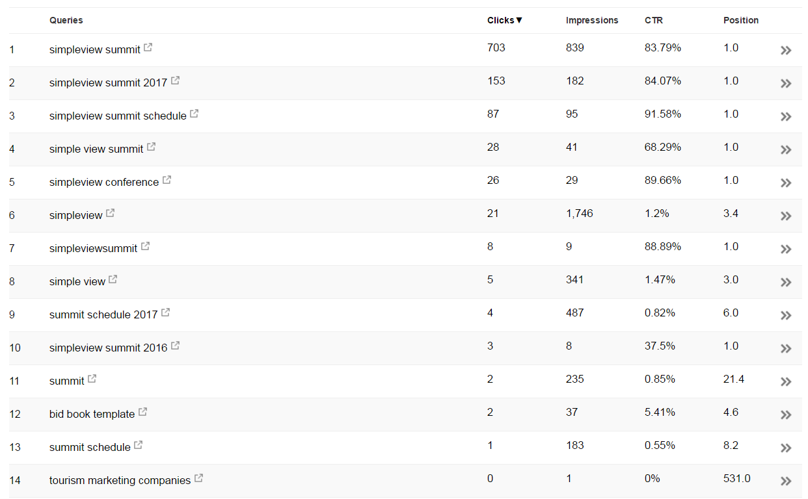Open the 'simpleview summit schedule' query link
Viewport: 808px width, 499px height.
[x=118, y=116]
